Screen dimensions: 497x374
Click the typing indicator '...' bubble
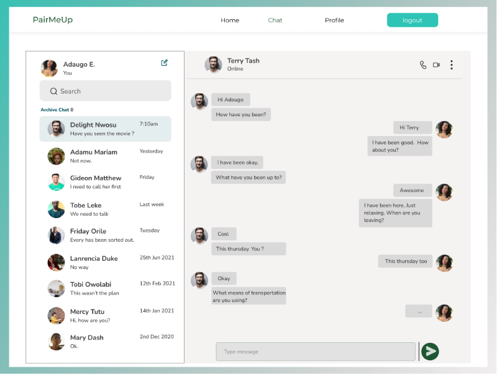[419, 311]
